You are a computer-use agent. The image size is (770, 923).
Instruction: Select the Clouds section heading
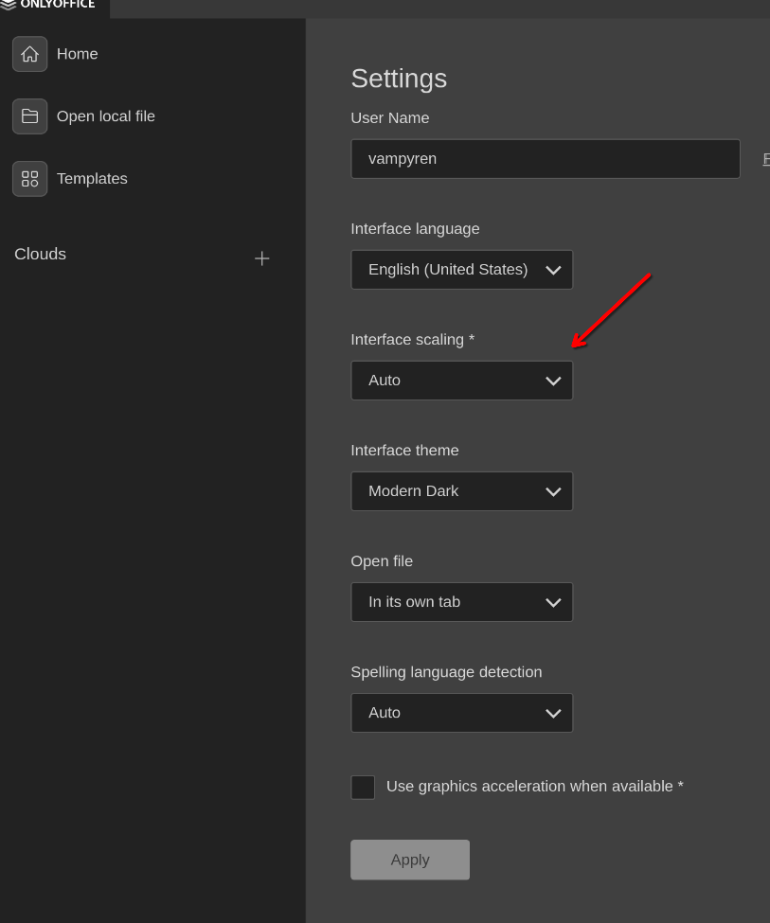(41, 254)
